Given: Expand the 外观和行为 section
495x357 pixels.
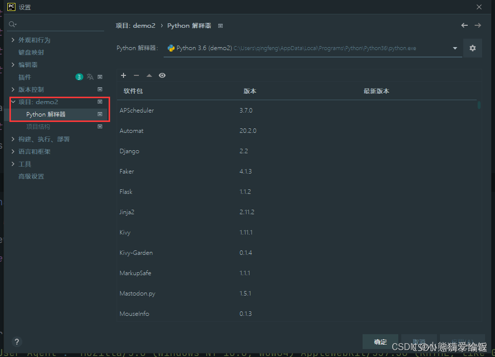Looking at the screenshot, I should point(13,40).
